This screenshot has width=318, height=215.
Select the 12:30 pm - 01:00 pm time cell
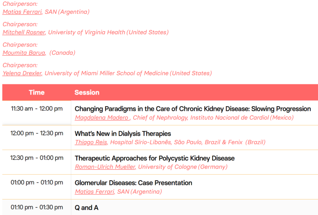tap(37, 158)
